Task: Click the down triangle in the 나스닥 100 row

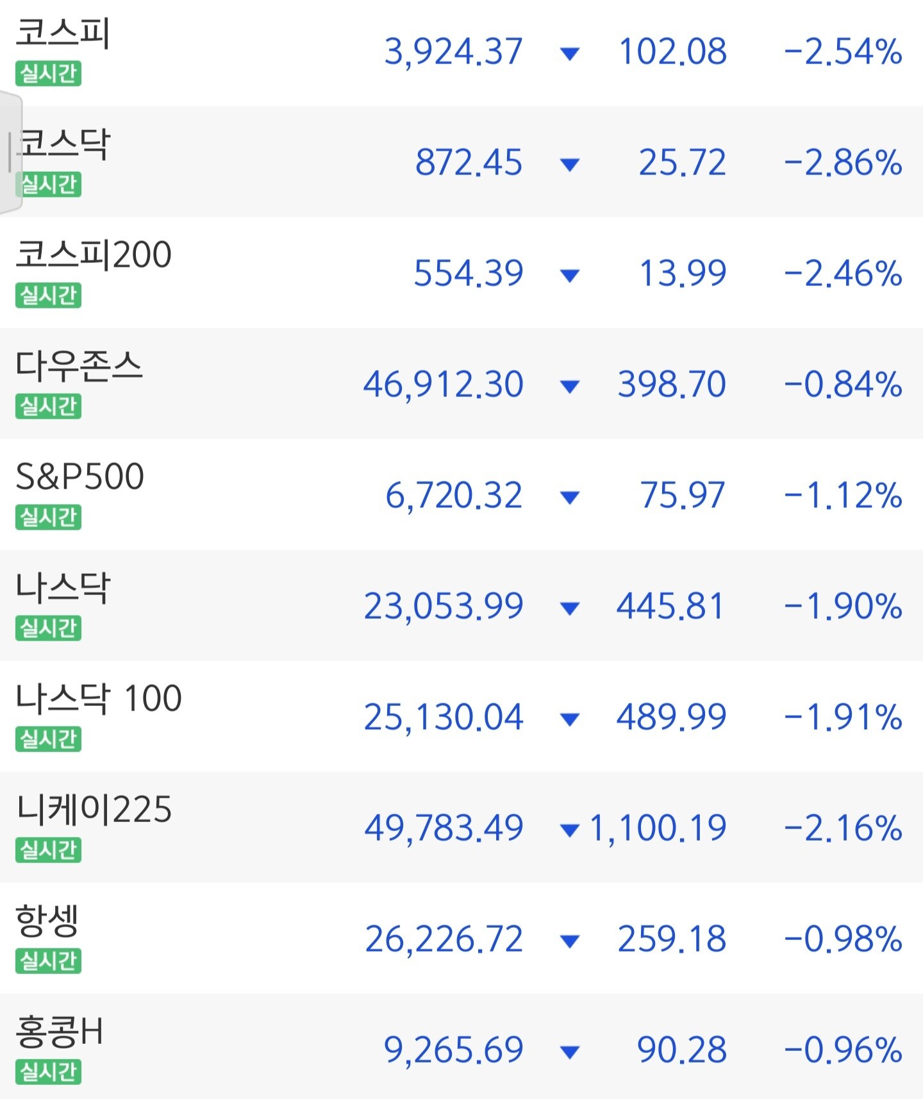Action: pyautogui.click(x=569, y=719)
